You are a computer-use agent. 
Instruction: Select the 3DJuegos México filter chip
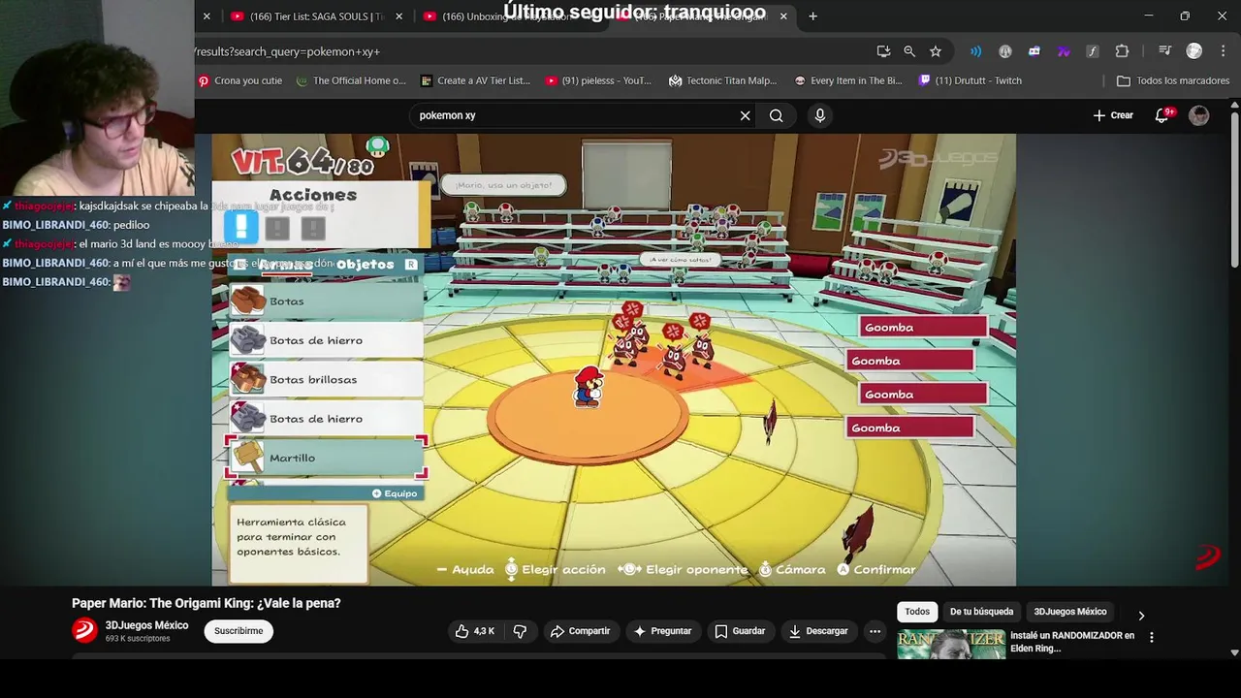pos(1069,612)
